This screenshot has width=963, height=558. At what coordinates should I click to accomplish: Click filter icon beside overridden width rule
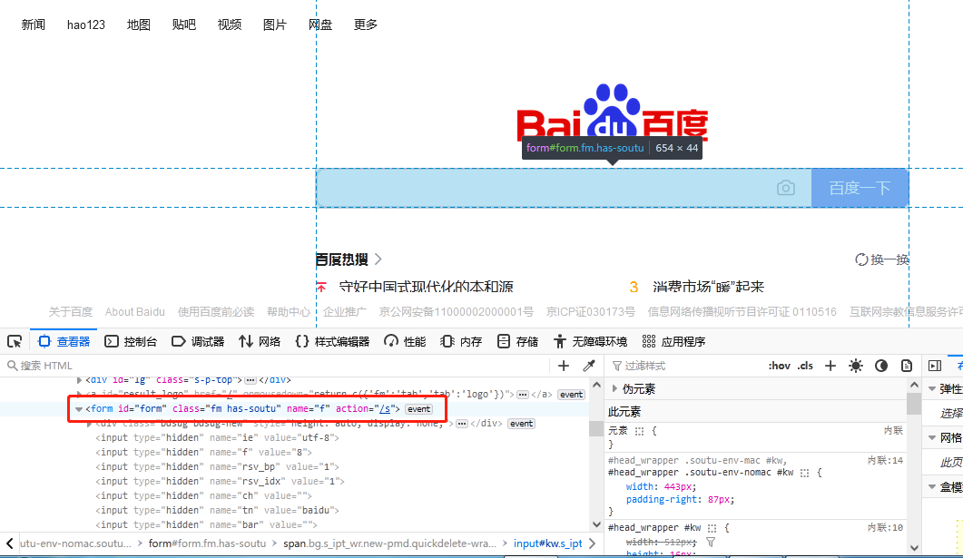tap(711, 542)
